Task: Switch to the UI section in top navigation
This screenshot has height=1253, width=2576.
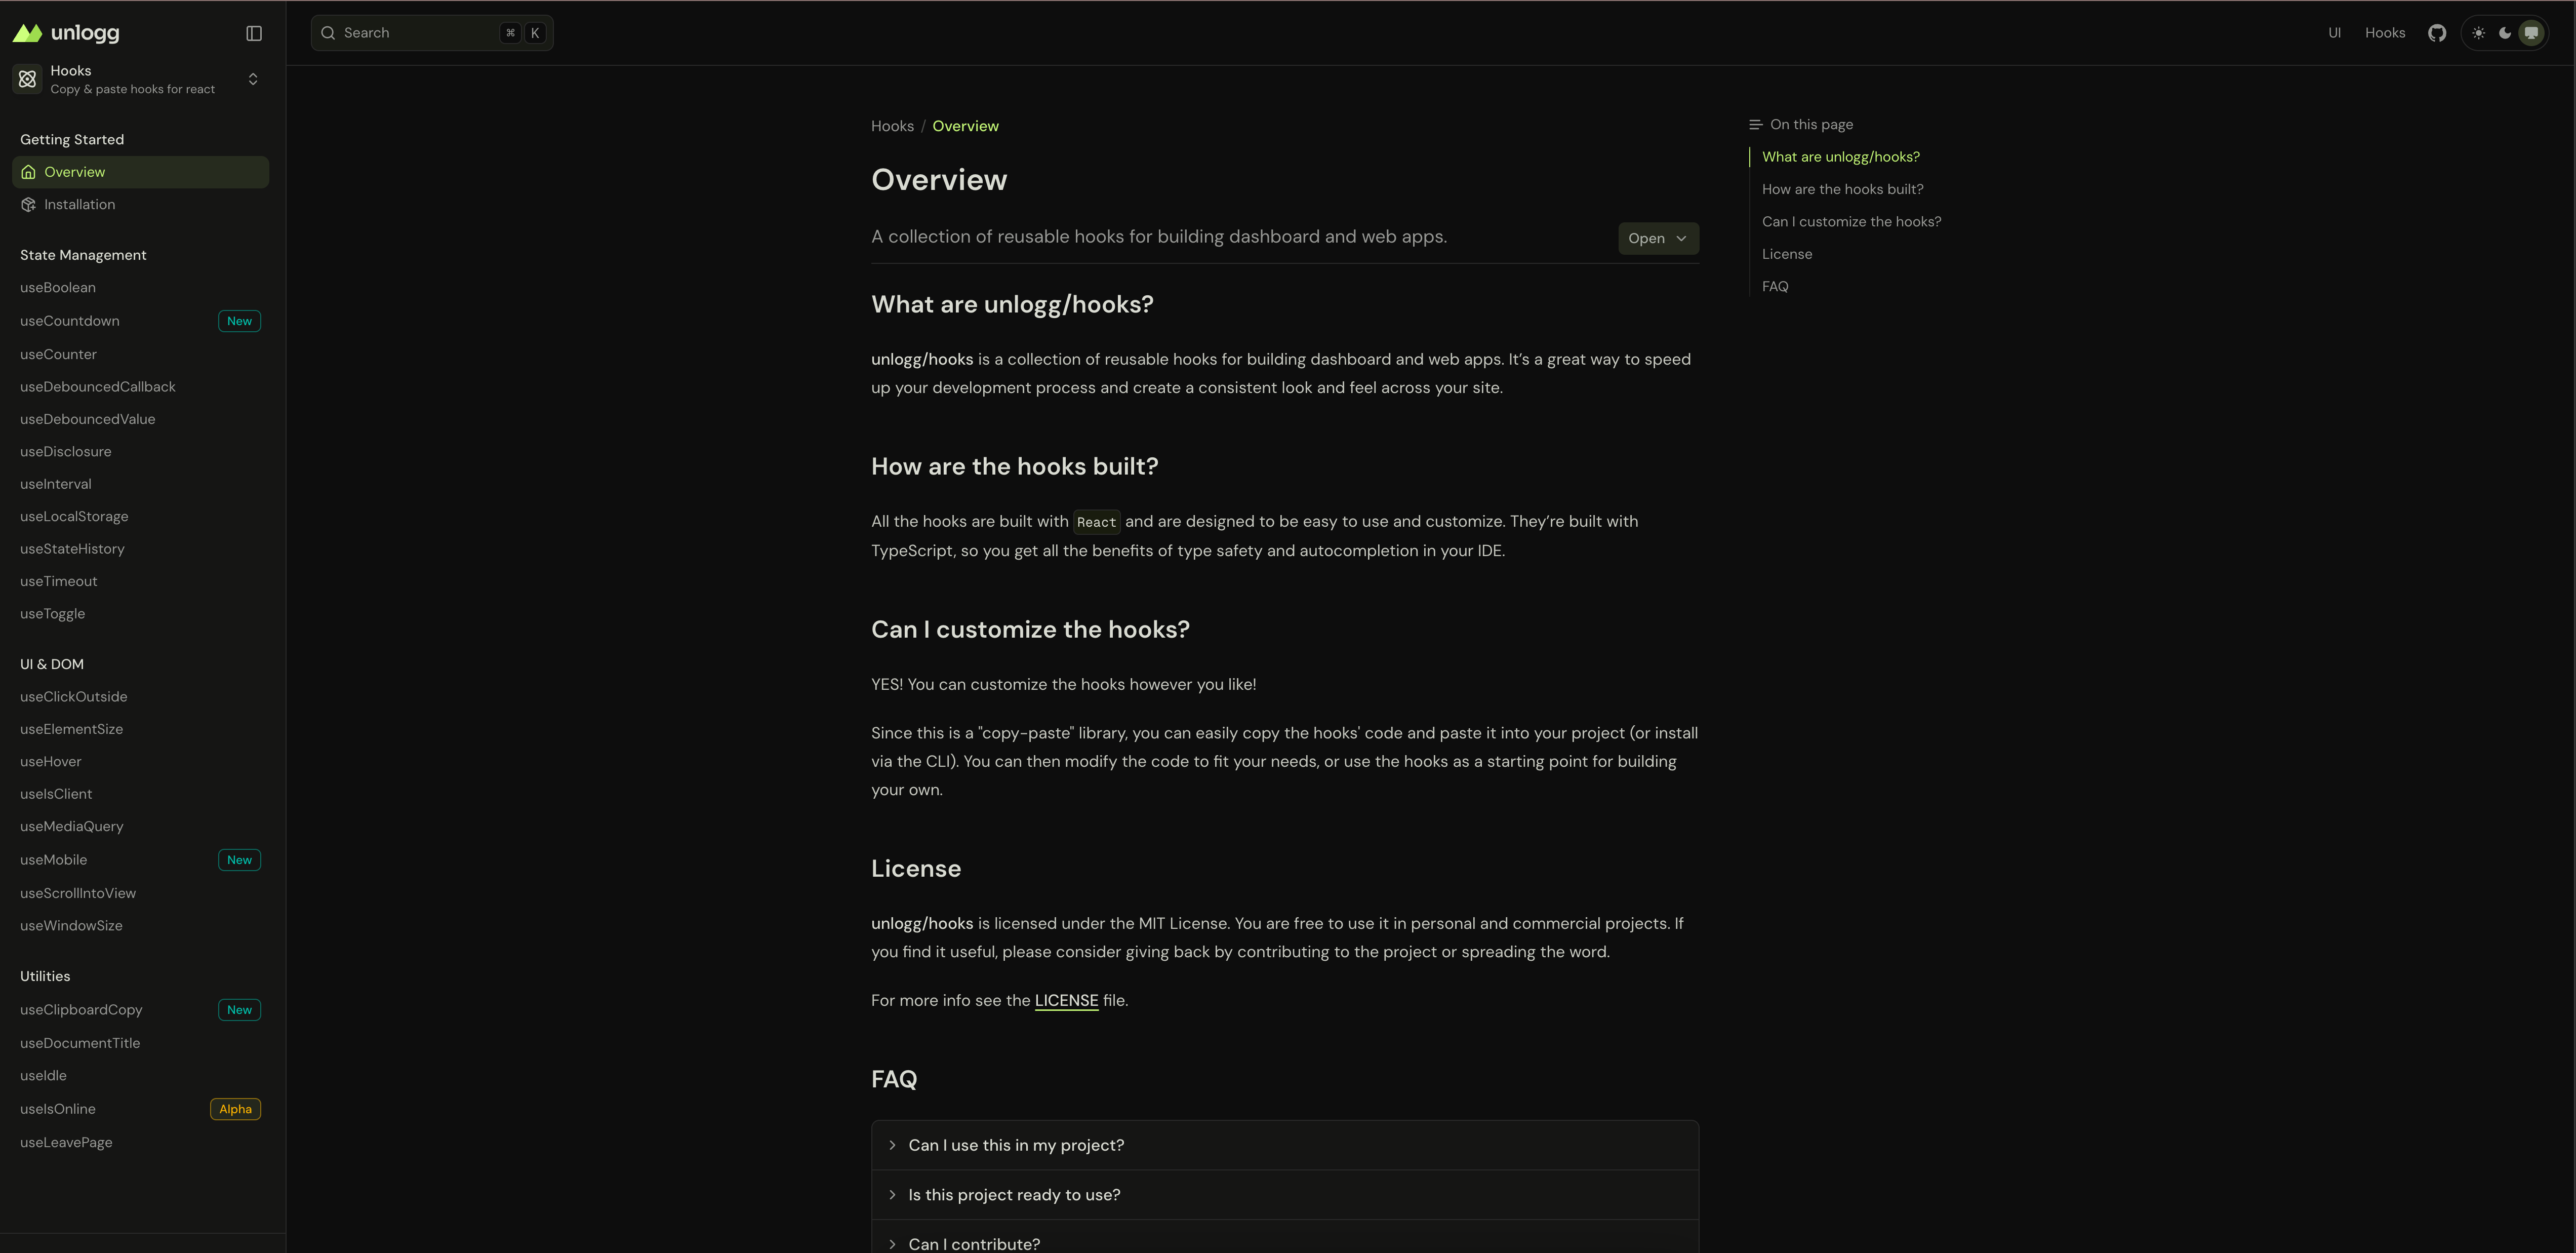Action: (2336, 32)
